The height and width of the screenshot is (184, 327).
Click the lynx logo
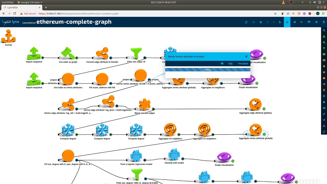point(11,22)
